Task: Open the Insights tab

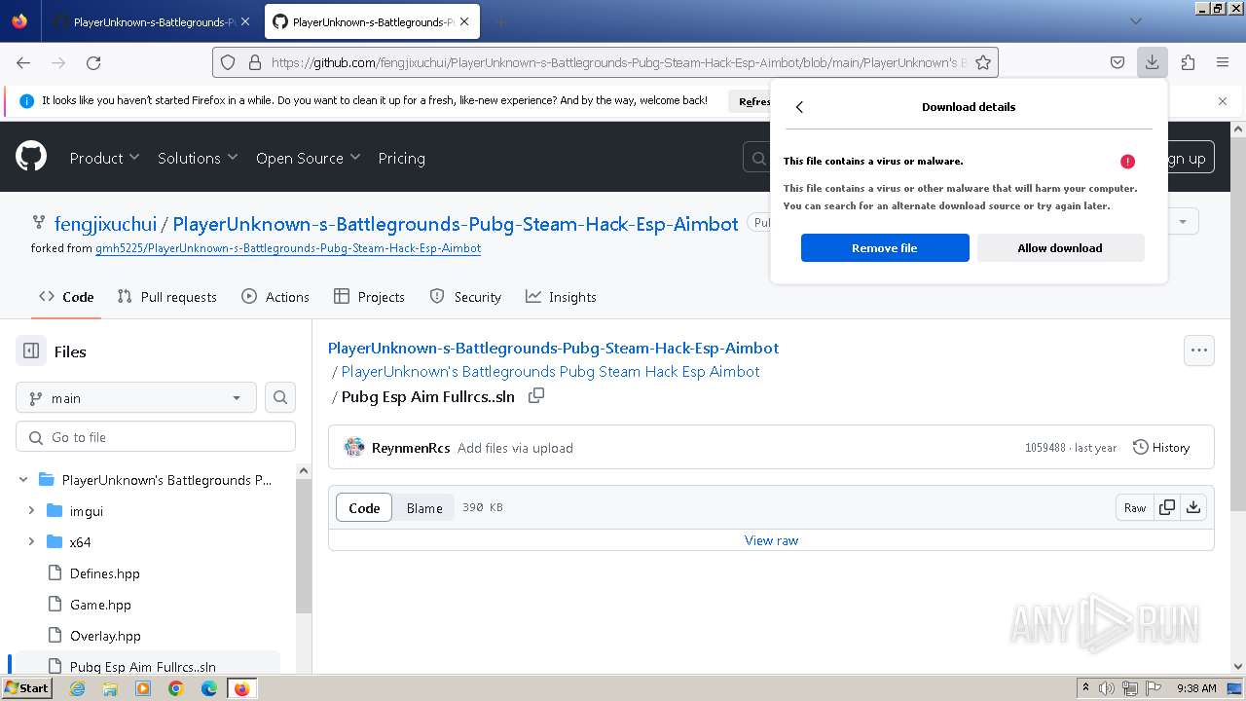Action: pos(561,297)
